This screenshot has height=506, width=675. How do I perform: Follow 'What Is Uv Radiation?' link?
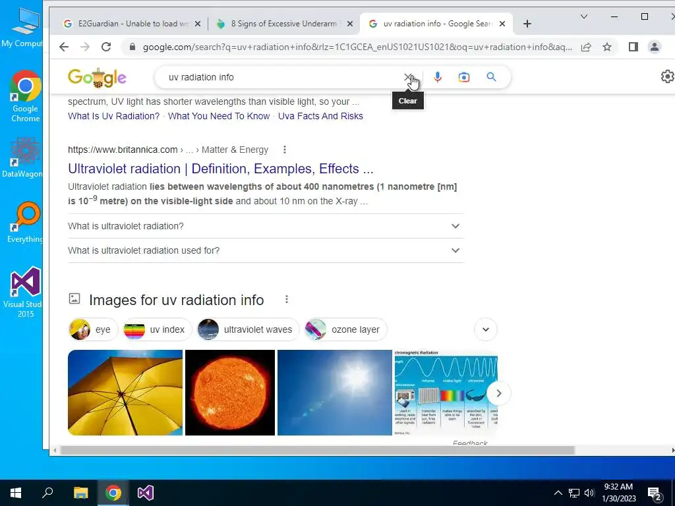[x=113, y=116]
